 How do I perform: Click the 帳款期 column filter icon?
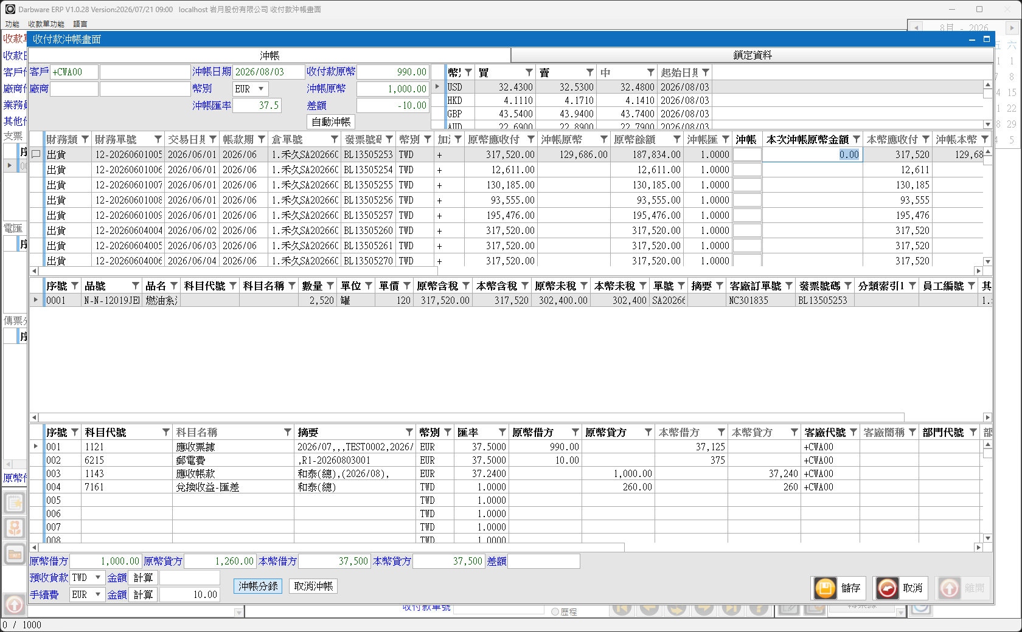262,139
